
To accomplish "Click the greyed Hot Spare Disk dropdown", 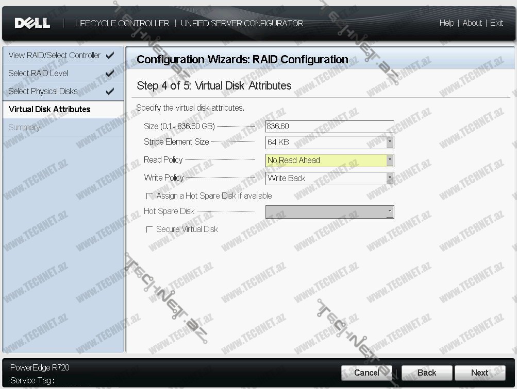I will coord(329,212).
